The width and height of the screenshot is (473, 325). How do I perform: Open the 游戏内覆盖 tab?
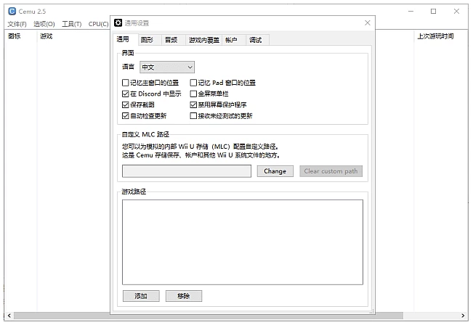[x=203, y=40]
